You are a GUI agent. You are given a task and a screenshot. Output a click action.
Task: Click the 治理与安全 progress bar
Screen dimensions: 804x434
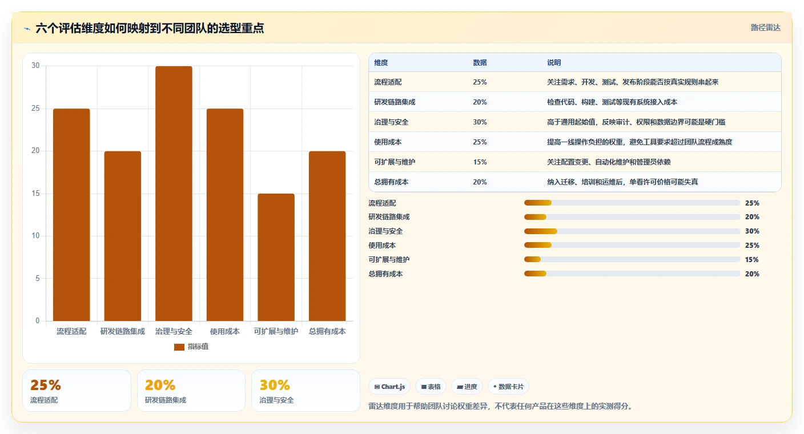pyautogui.click(x=632, y=231)
